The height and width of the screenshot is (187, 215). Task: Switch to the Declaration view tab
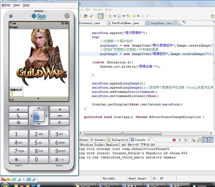118,140
